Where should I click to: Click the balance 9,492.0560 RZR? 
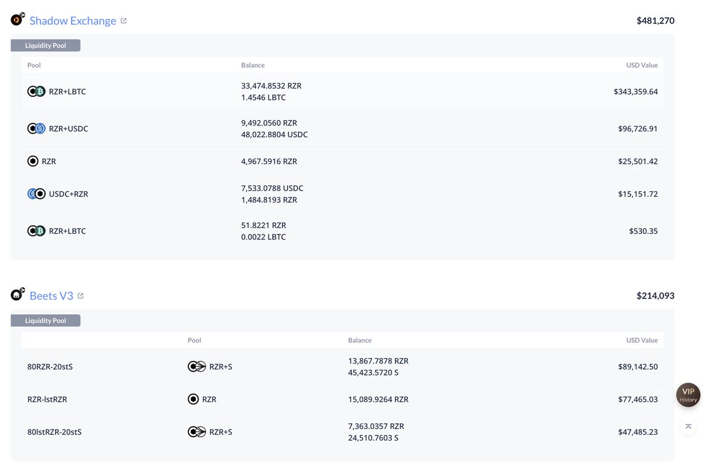point(269,123)
